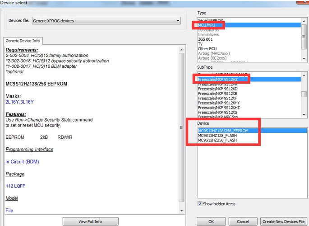Click the 2L16Y,3L16Y masks text
The width and height of the screenshot is (309, 226).
point(20,102)
